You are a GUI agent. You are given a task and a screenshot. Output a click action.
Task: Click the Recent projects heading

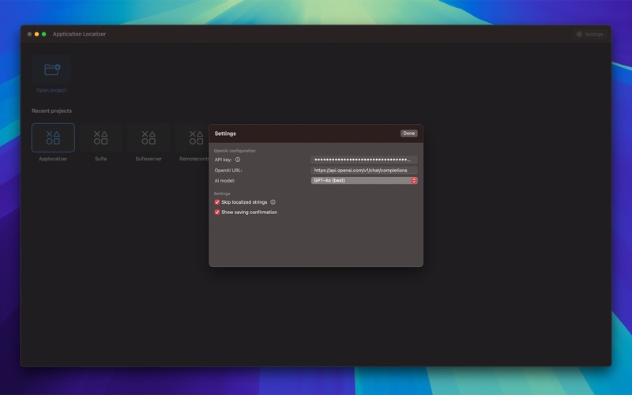click(x=51, y=111)
